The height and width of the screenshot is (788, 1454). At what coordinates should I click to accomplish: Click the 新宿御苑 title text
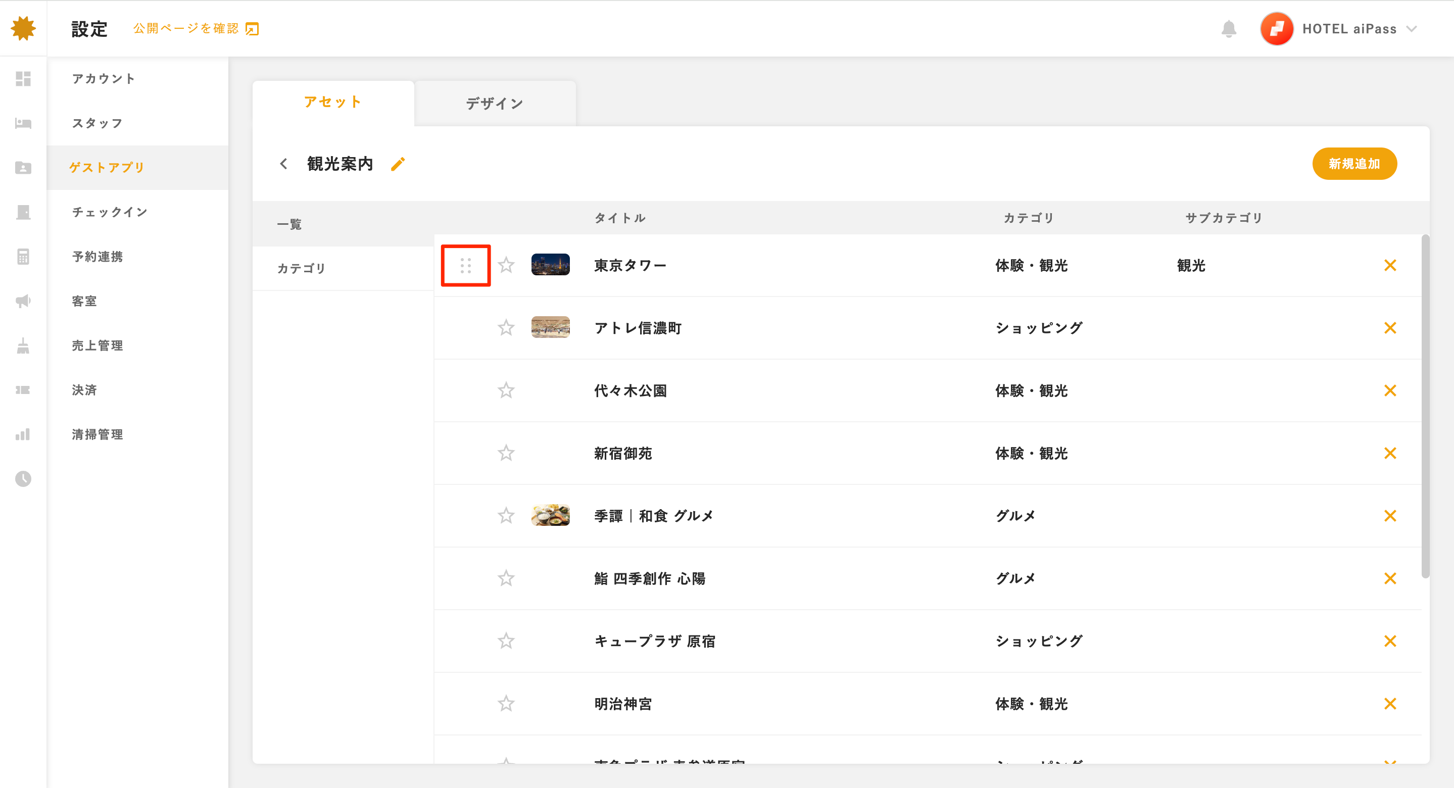coord(623,453)
